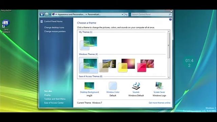
Task: Click the theme list scrollbar thumb
Action: tap(169, 45)
